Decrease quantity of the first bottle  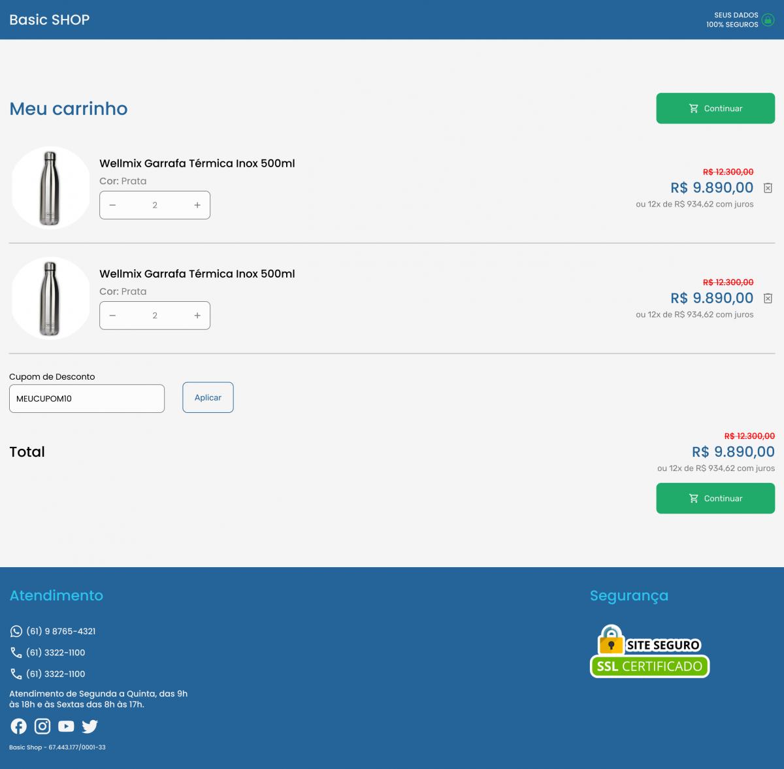pos(112,205)
